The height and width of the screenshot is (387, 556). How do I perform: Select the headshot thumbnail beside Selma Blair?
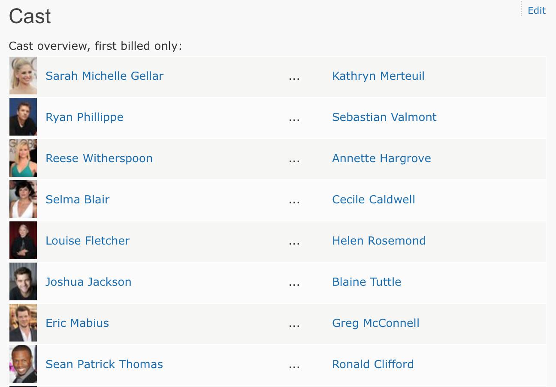click(x=23, y=199)
